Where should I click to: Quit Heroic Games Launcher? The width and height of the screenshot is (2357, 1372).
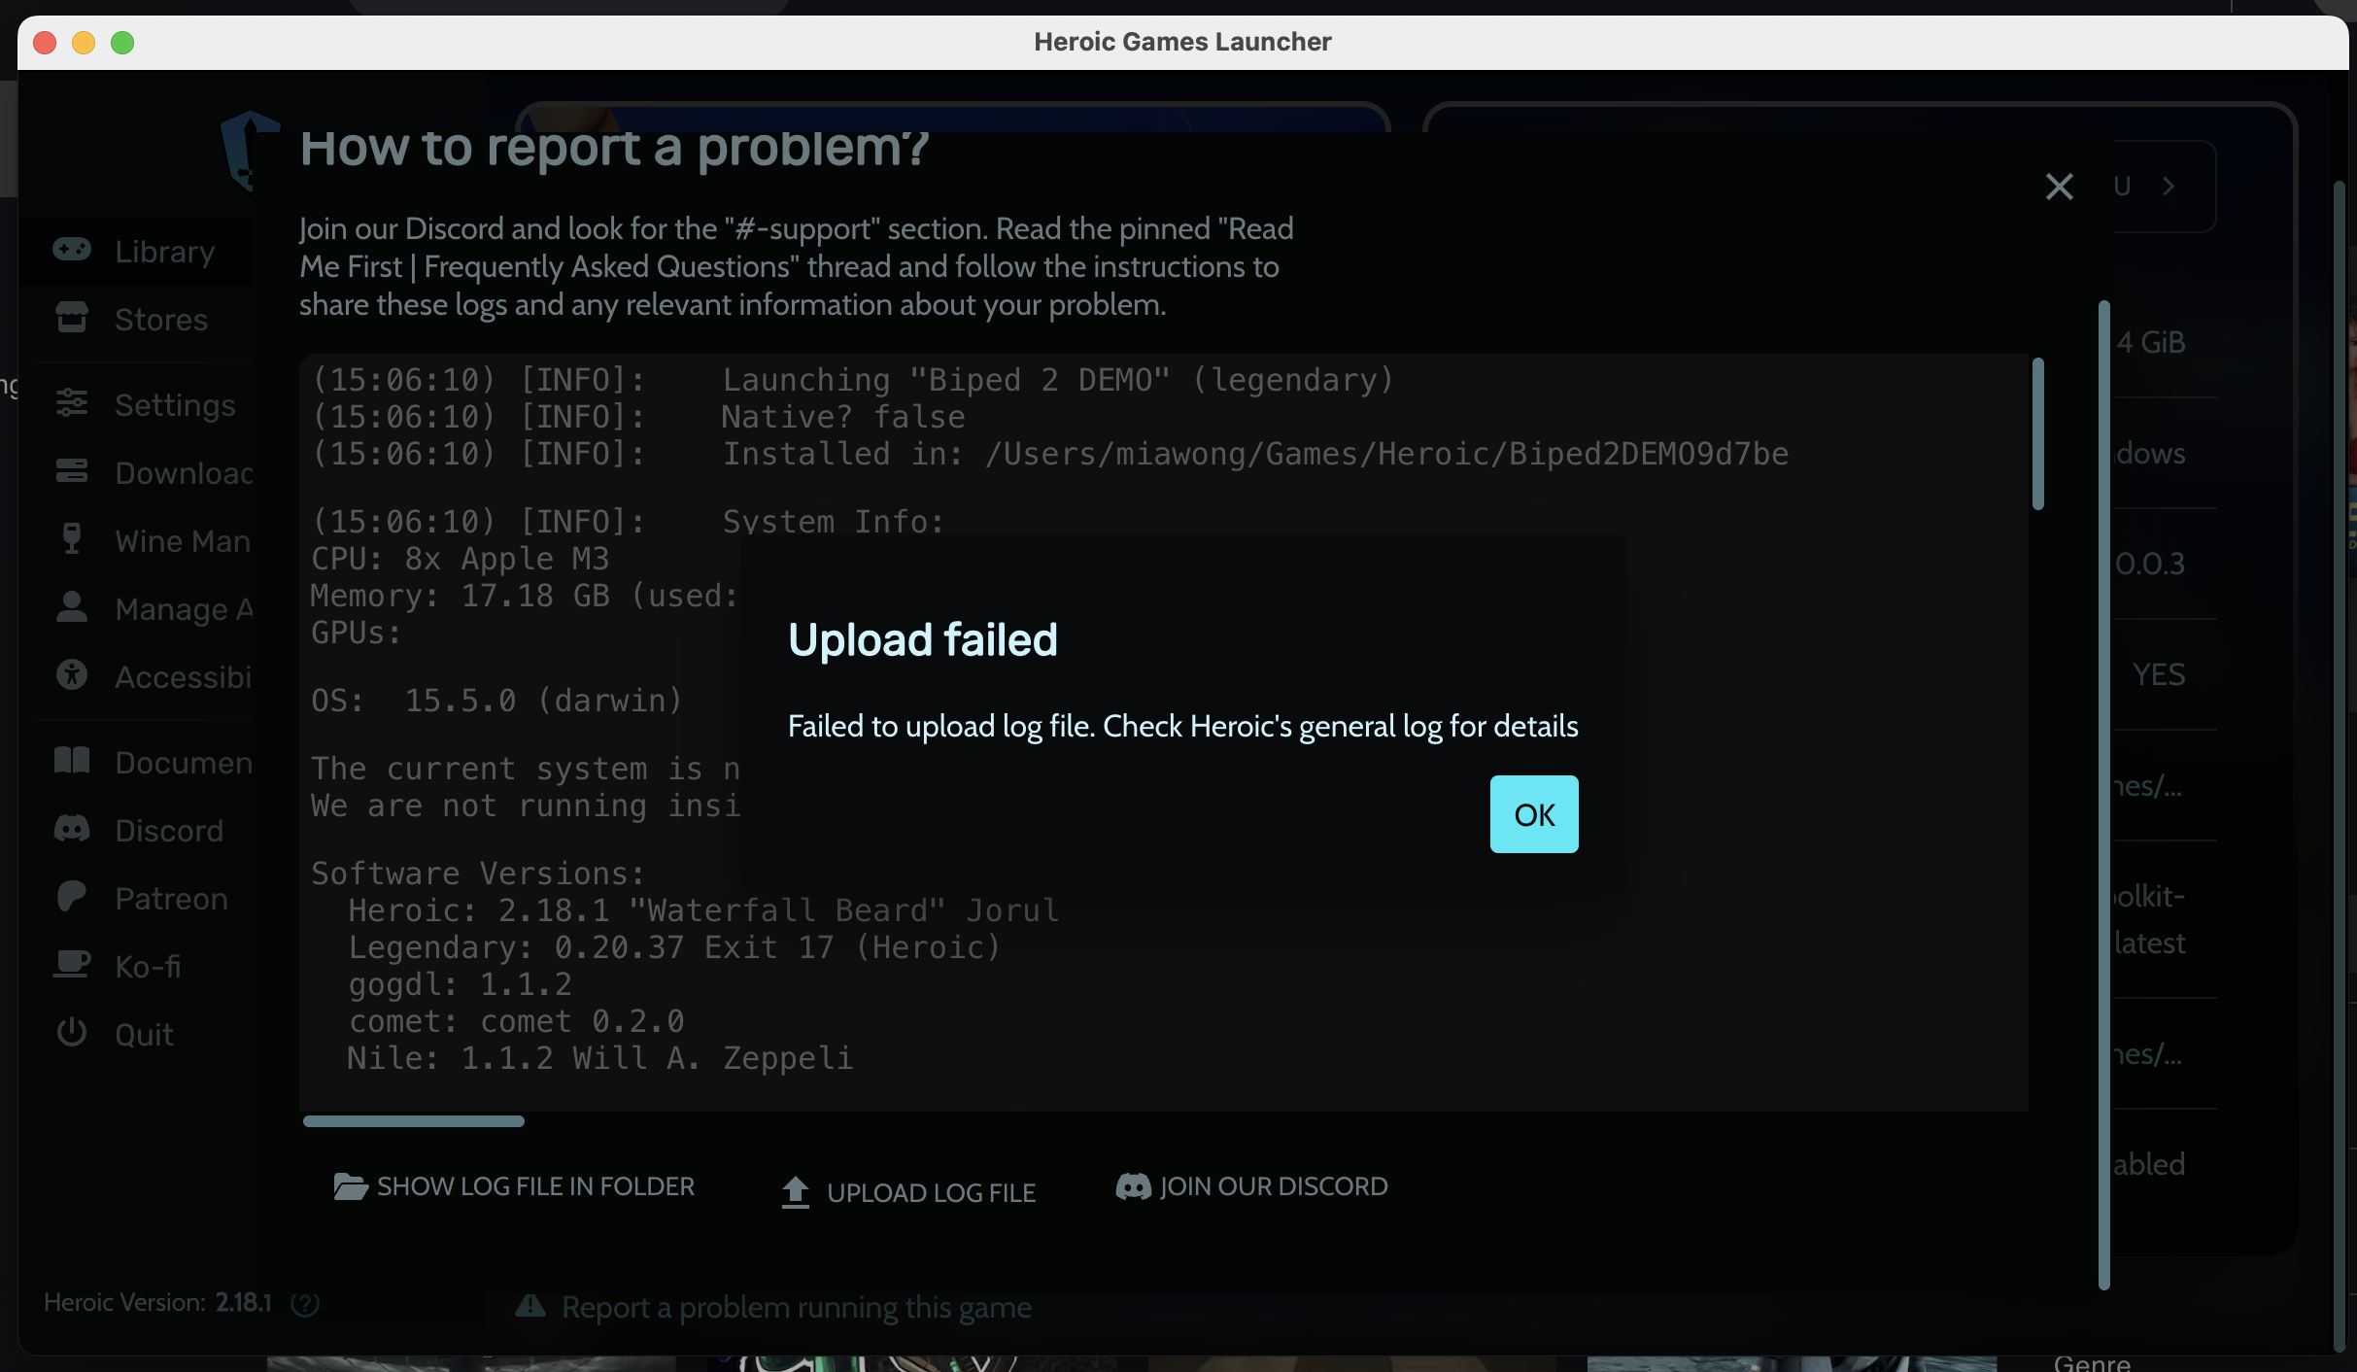[x=143, y=1034]
